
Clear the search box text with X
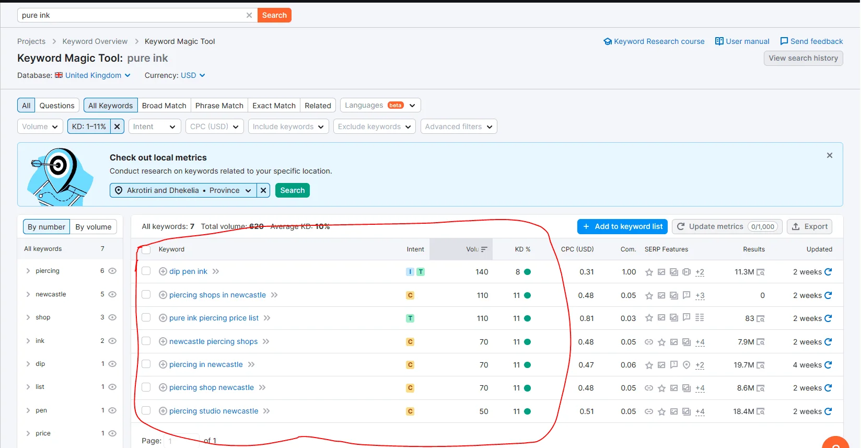point(249,15)
